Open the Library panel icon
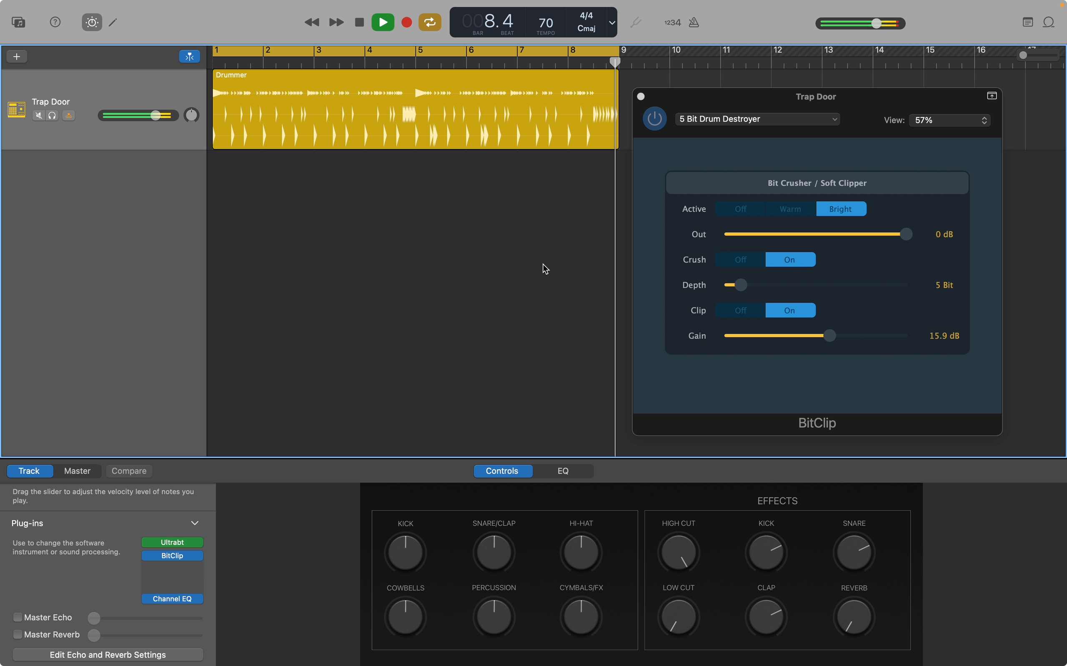The width and height of the screenshot is (1067, 666). (x=18, y=22)
